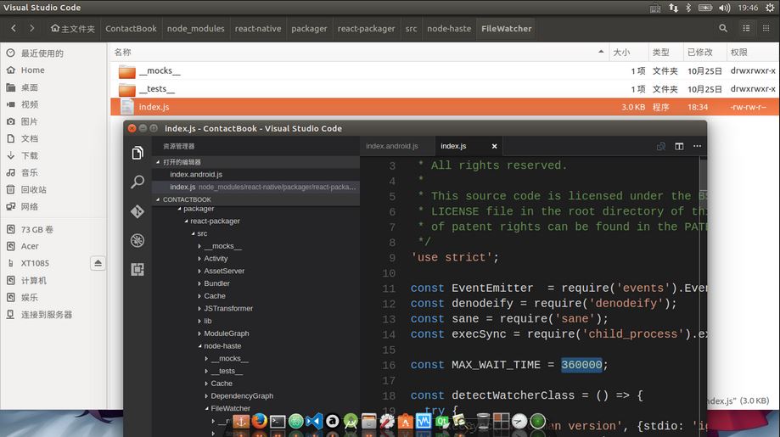Expand the DependencyGraph folder

[x=242, y=395]
